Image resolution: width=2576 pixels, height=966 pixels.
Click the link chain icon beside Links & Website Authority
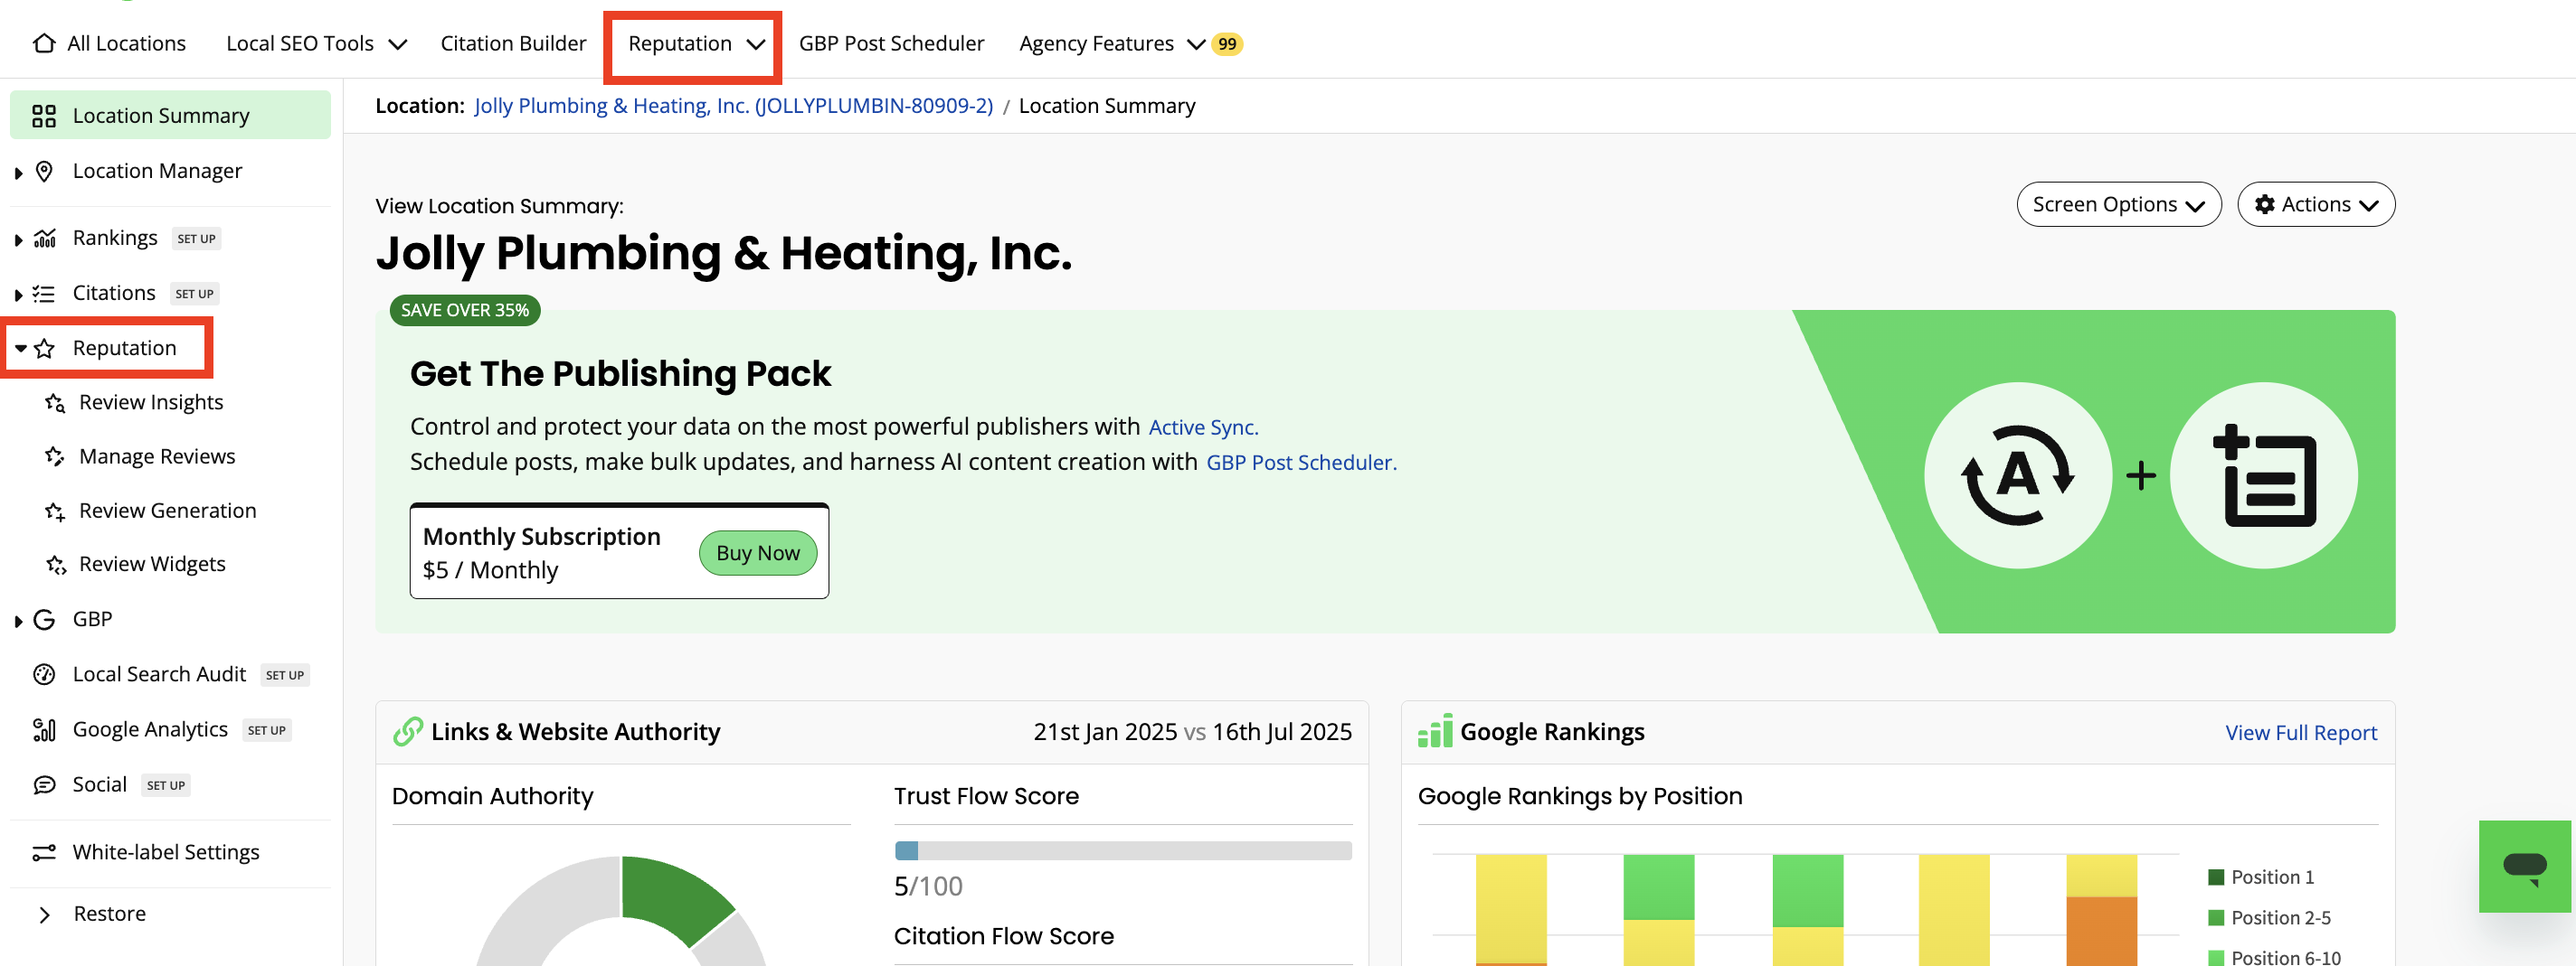[407, 731]
